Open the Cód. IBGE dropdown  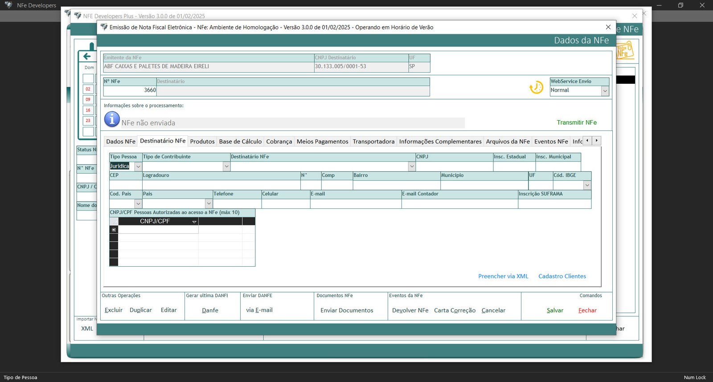click(x=587, y=185)
